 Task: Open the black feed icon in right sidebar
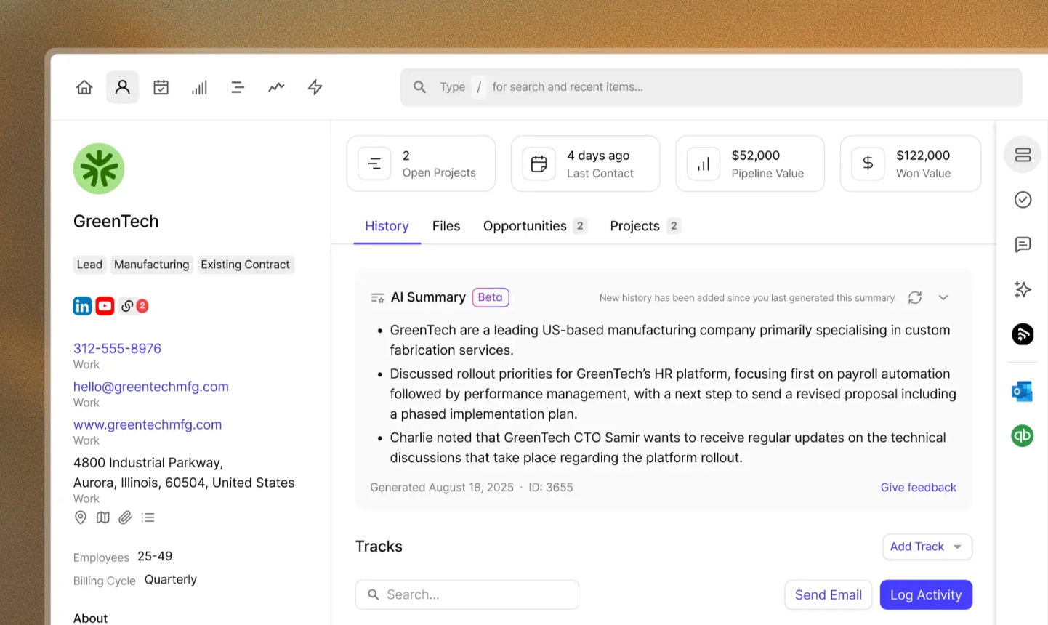[1023, 334]
